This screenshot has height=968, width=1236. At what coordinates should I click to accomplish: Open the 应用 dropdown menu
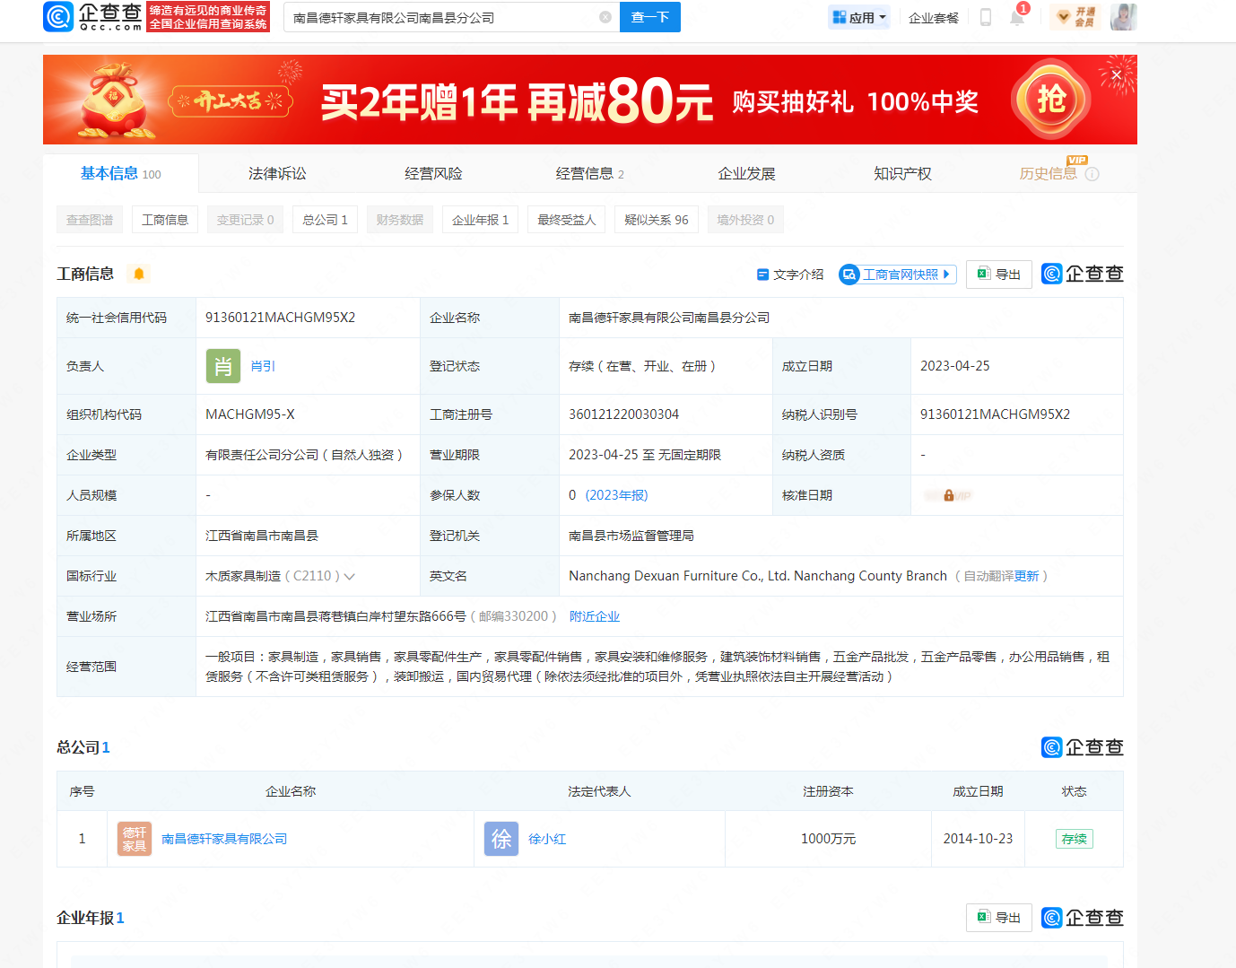point(859,17)
